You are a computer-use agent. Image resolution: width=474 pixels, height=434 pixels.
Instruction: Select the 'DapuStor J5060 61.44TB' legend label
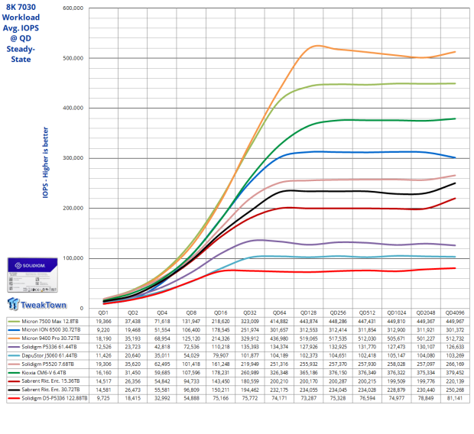[x=49, y=355]
